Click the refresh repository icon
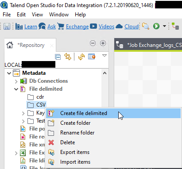 coord(81,57)
